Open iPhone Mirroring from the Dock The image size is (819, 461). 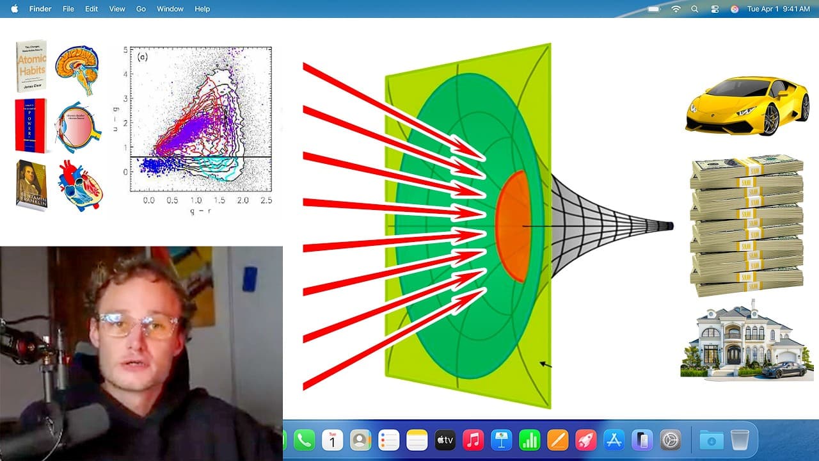pos(642,440)
